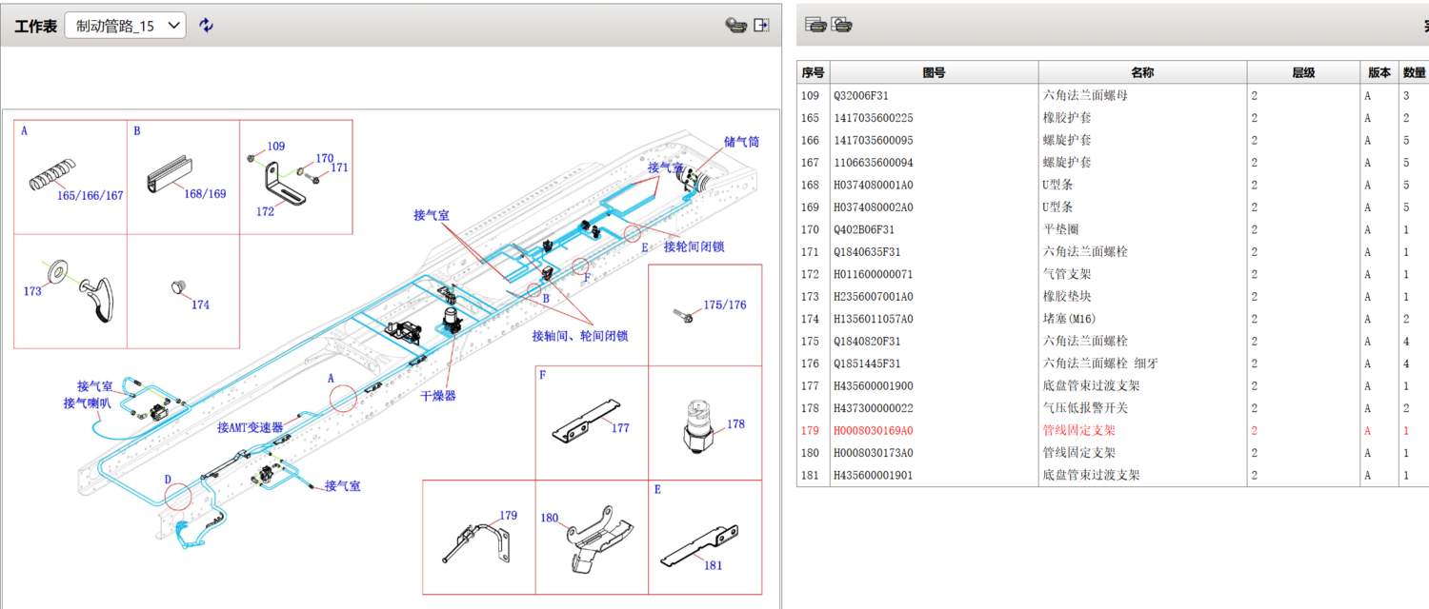Click the print parts list icon
This screenshot has width=1429, height=609.
(x=815, y=26)
